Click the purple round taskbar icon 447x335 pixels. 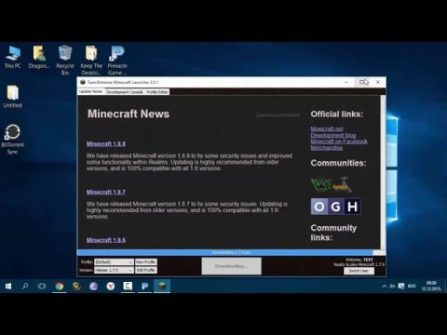pos(93,286)
